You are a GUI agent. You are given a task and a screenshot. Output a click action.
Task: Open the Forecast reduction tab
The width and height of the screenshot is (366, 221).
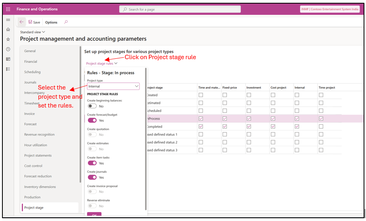tap(38, 176)
